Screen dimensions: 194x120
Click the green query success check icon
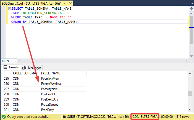coord(4,117)
